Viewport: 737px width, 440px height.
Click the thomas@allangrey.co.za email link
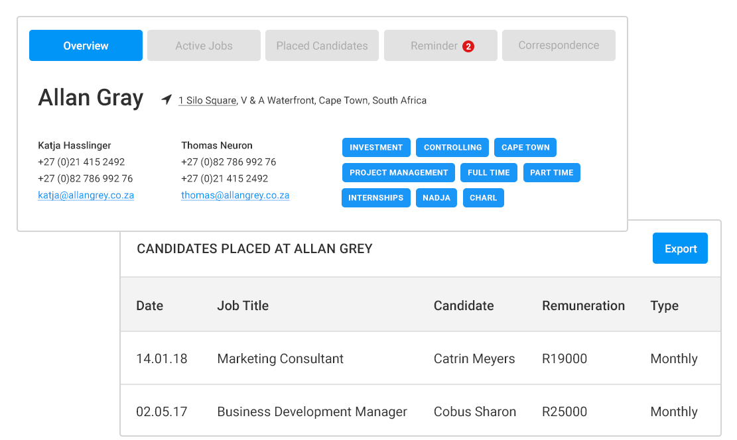(235, 195)
